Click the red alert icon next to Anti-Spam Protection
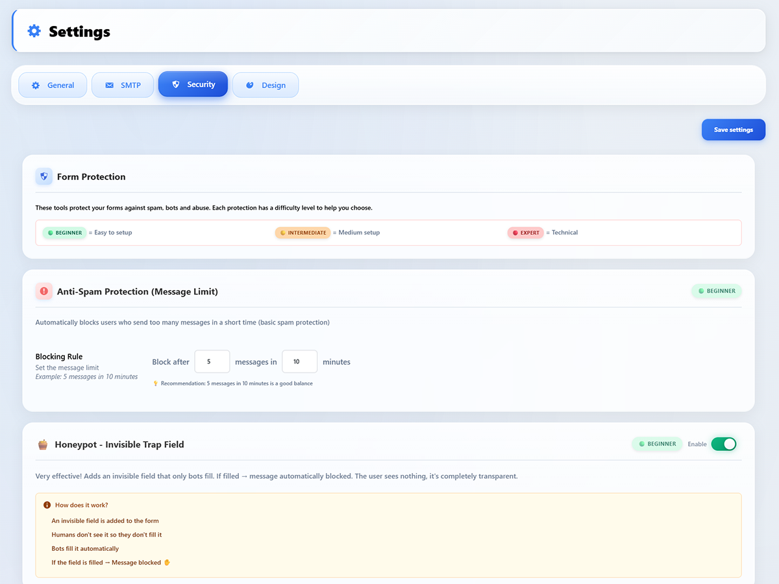This screenshot has height=584, width=779. 43,291
